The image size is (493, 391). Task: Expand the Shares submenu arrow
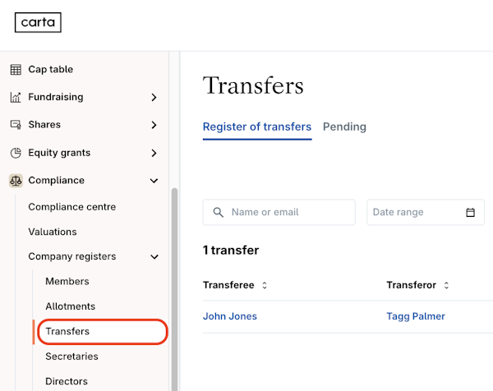pyautogui.click(x=154, y=125)
